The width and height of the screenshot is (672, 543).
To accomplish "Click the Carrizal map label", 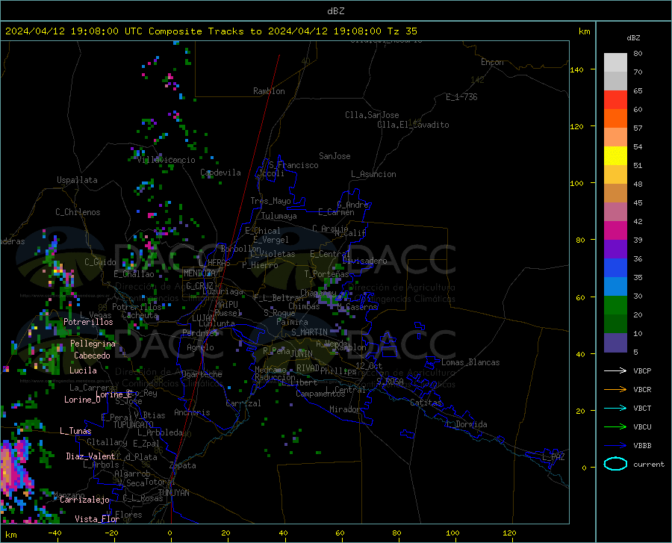I will tap(243, 403).
